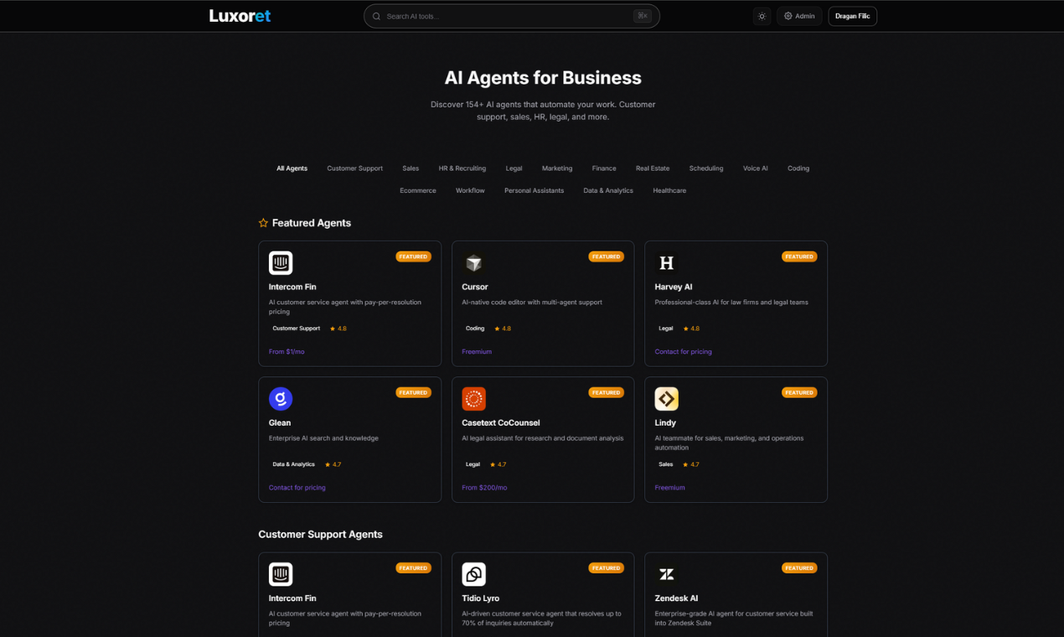Select the HR & Recruiting tab
This screenshot has height=637, width=1064.
(x=462, y=168)
